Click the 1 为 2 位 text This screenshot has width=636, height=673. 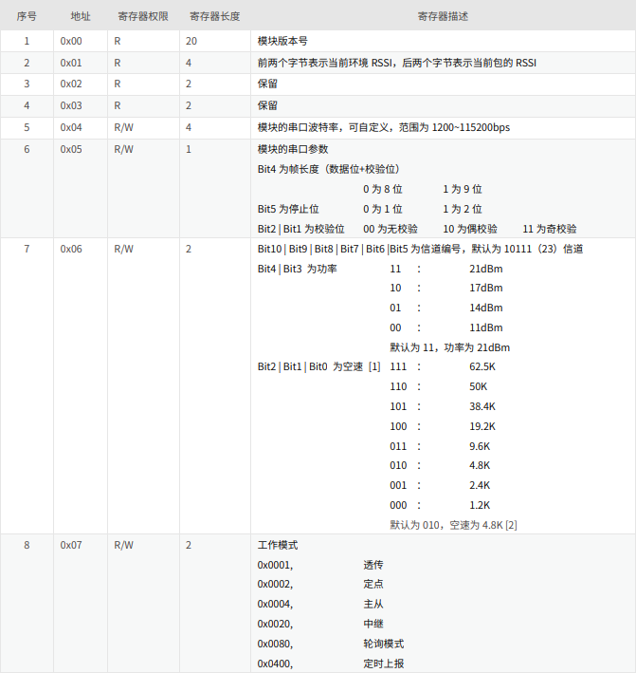[x=463, y=209]
